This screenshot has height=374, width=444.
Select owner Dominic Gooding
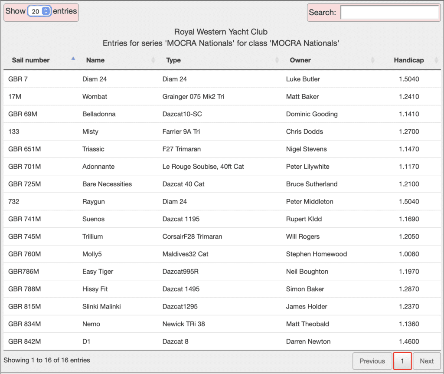point(312,114)
